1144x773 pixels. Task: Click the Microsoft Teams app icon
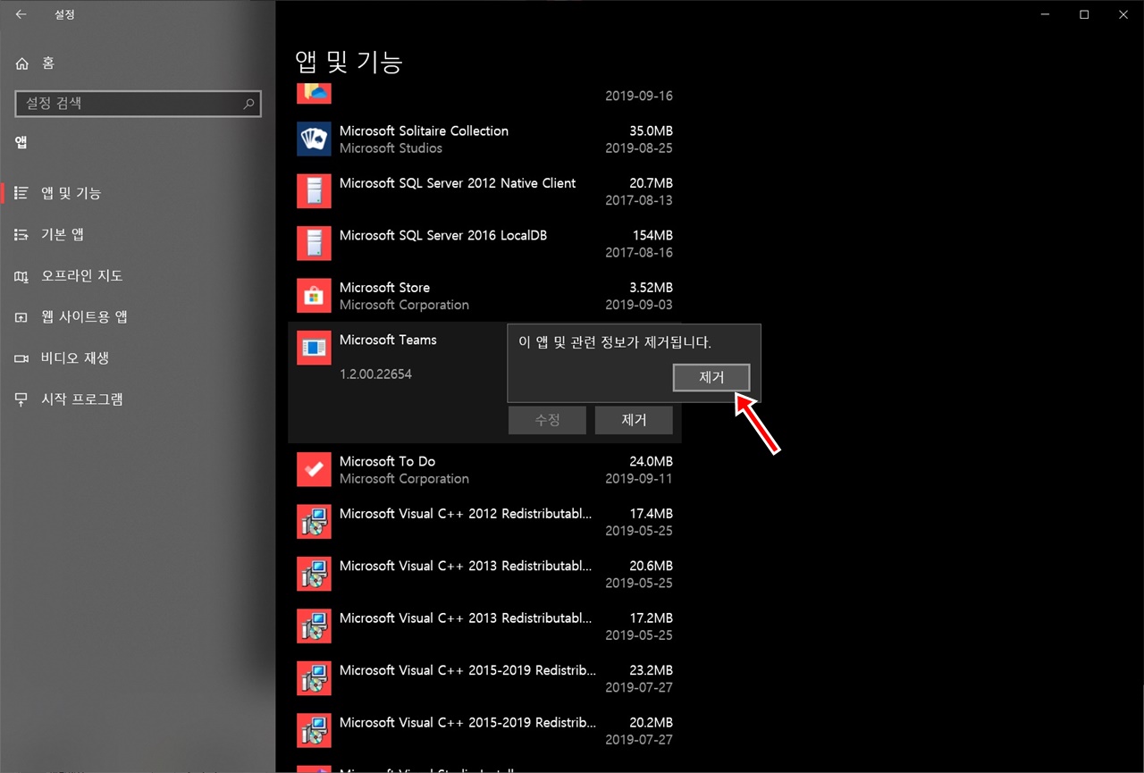coord(314,349)
